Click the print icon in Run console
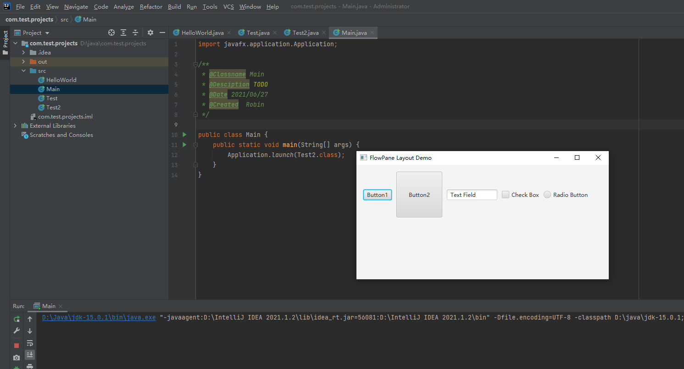 [30, 366]
